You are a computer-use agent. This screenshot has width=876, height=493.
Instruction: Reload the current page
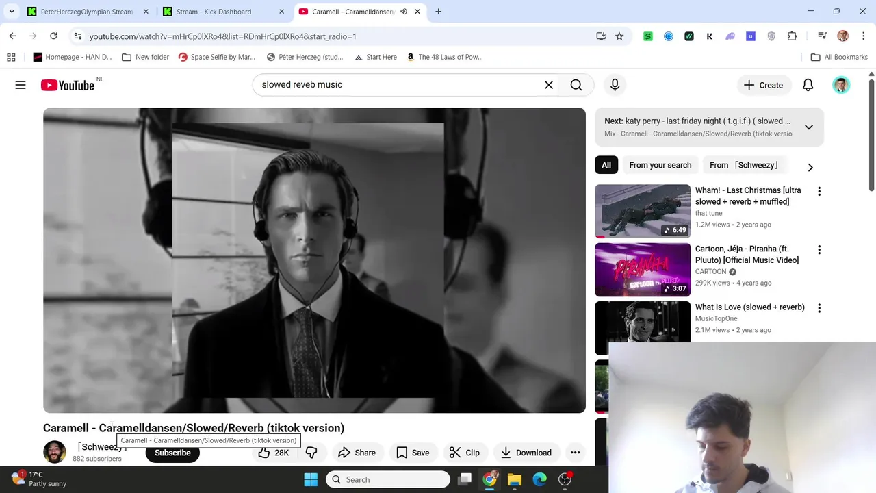53,36
